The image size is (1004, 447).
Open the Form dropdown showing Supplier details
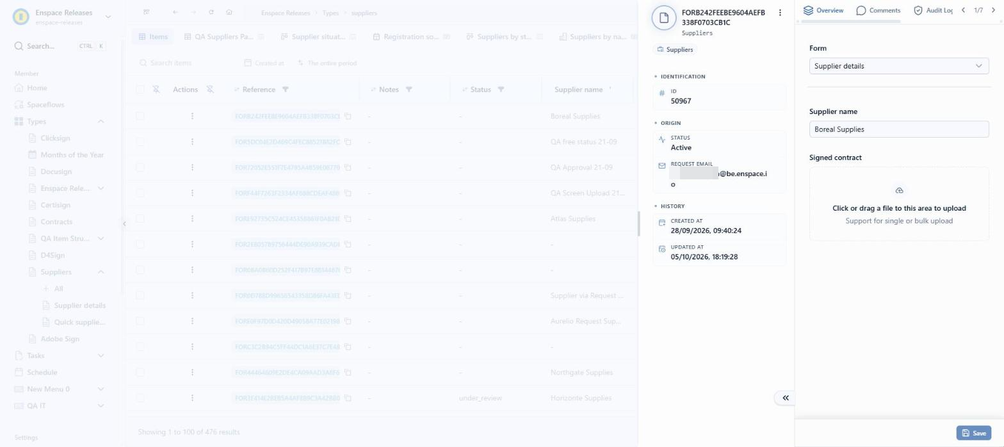[x=899, y=66]
